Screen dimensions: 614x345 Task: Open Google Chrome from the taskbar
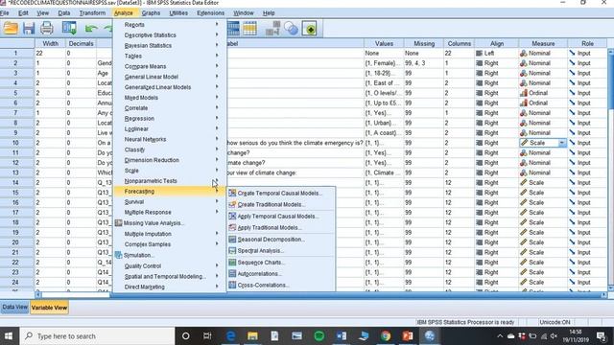tap(386, 336)
